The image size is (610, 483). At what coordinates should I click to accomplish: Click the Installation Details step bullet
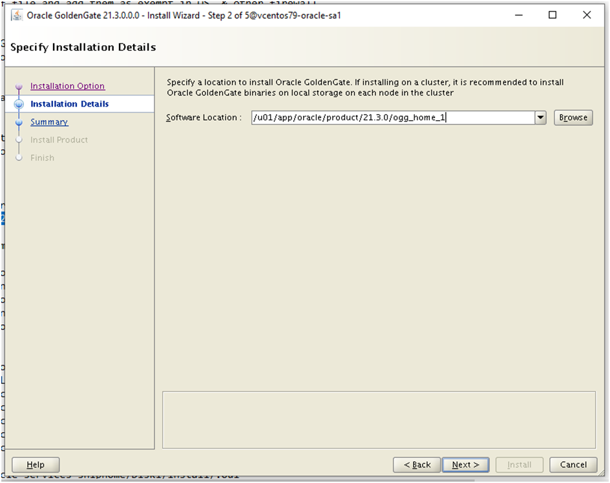pos(19,104)
